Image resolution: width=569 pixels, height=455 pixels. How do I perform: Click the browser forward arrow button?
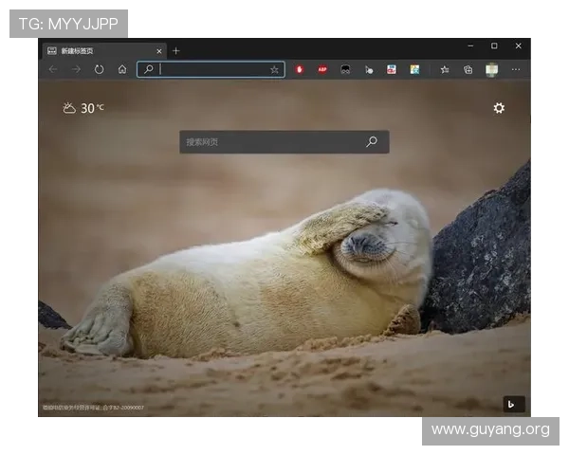point(76,69)
